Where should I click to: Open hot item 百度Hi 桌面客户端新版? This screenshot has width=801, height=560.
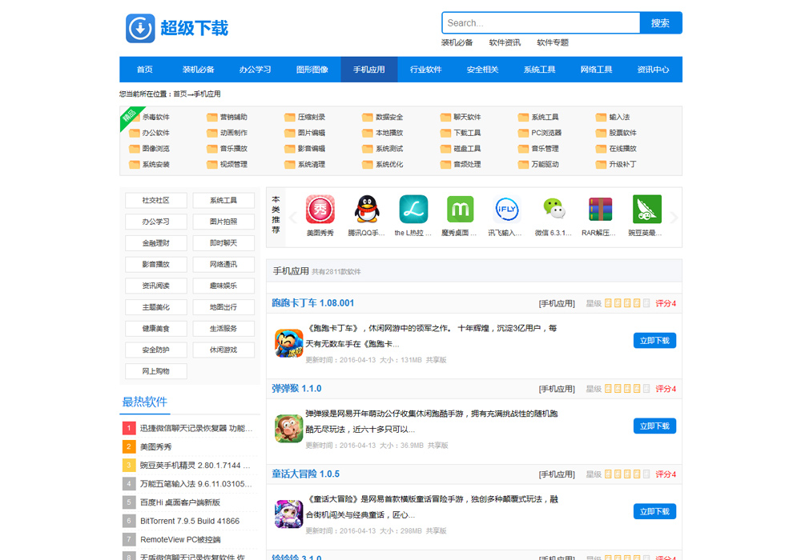179,502
